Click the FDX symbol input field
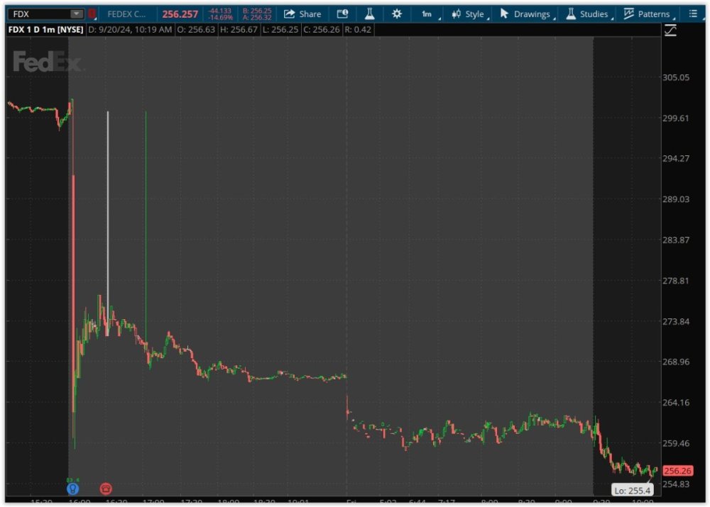710x507 pixels. [x=39, y=13]
